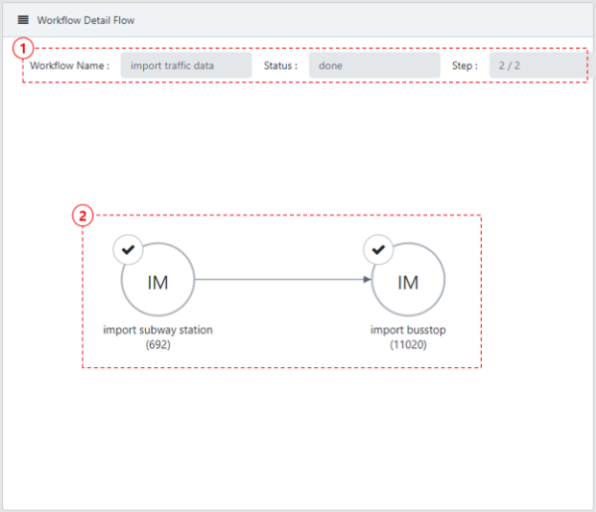
Task: Click the (692) count under subway station
Action: coord(158,344)
